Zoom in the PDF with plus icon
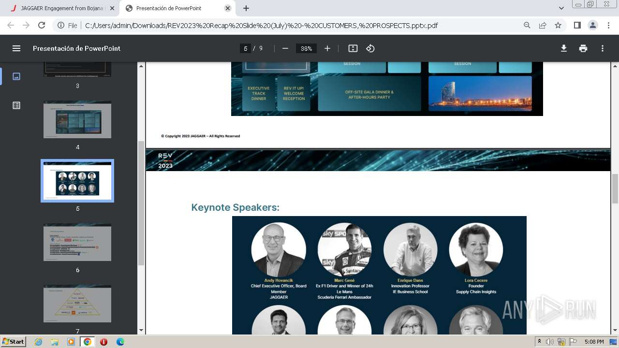The width and height of the screenshot is (619, 348). click(327, 48)
